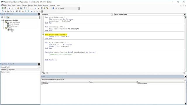
Task: Collapse the Modules folder node
Action: coord(4,28)
